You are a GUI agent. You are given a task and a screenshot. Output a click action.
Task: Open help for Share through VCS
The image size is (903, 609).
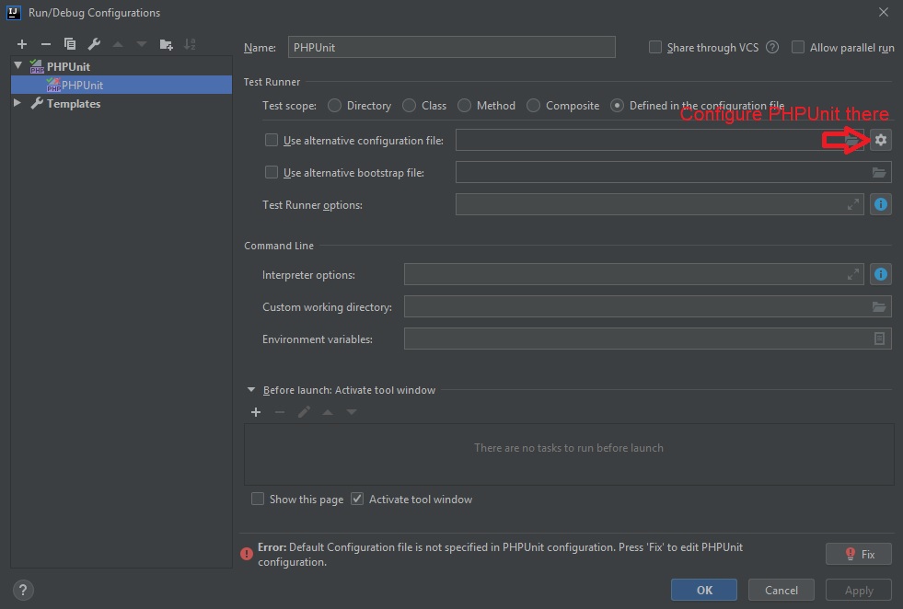(x=772, y=47)
